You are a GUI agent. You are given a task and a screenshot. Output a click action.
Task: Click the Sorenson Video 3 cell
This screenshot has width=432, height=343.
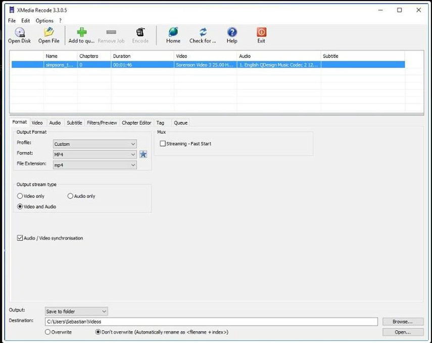click(x=205, y=65)
